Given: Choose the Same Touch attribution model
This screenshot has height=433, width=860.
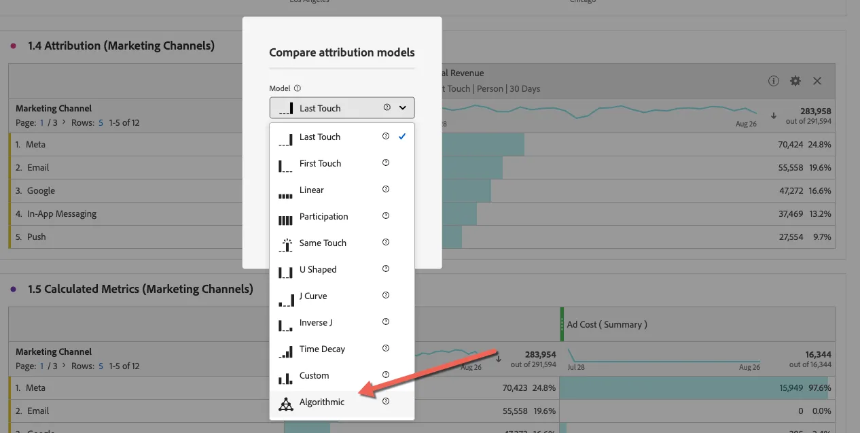Looking at the screenshot, I should (342, 243).
